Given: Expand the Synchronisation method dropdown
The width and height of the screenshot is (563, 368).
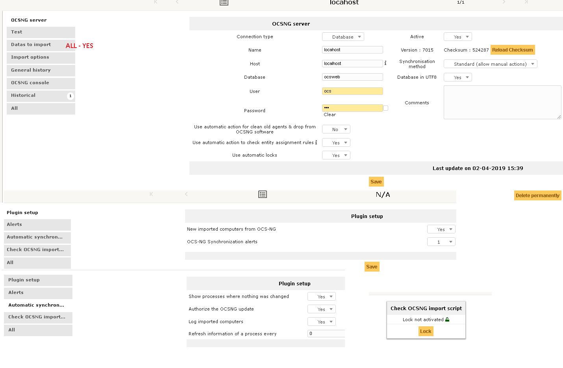Looking at the screenshot, I should coord(490,63).
